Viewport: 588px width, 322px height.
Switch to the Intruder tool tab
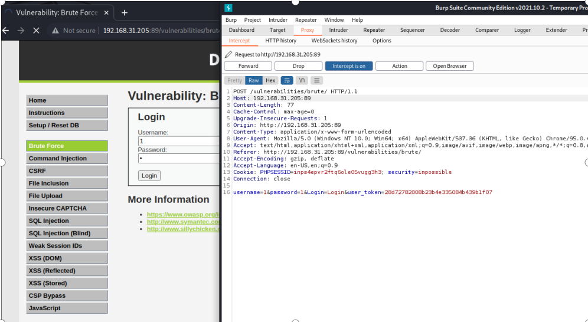click(339, 30)
